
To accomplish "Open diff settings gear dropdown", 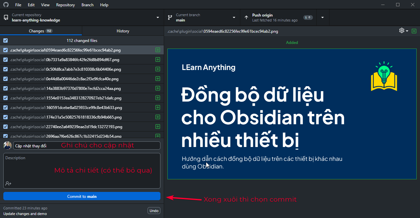I will click(403, 31).
